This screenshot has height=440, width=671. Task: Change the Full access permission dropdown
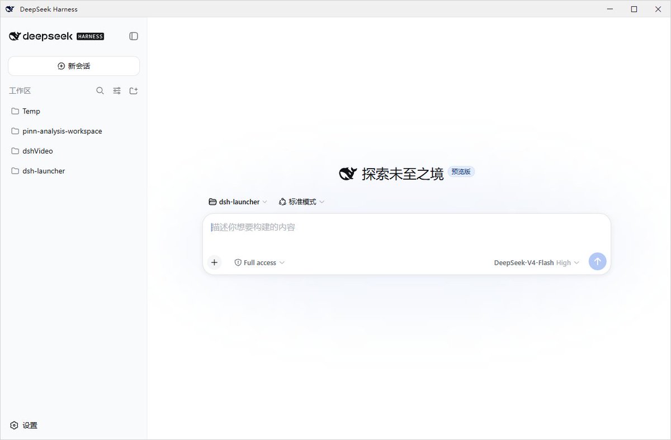coord(259,262)
